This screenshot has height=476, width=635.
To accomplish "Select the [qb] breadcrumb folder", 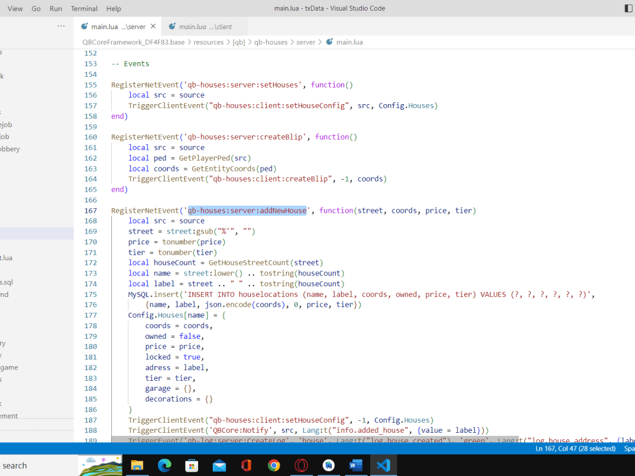I will pyautogui.click(x=239, y=42).
